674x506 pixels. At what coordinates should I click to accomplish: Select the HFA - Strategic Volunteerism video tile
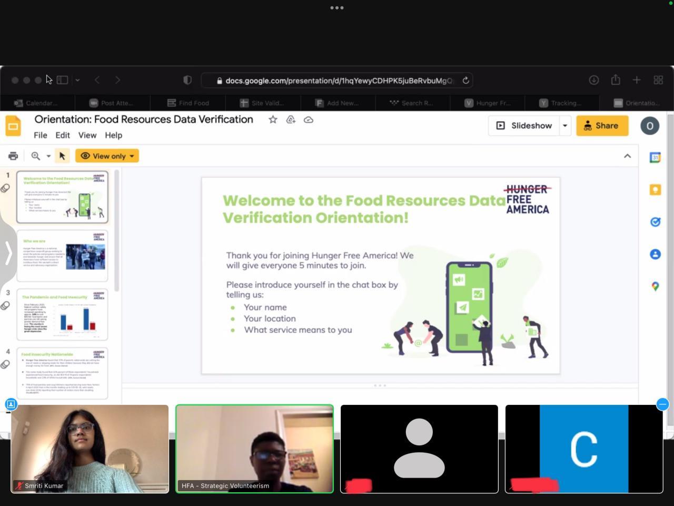pos(254,449)
